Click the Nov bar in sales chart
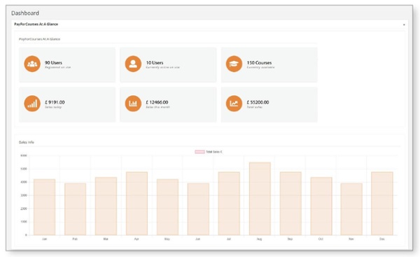This screenshot has height=257, width=420. pos(351,209)
